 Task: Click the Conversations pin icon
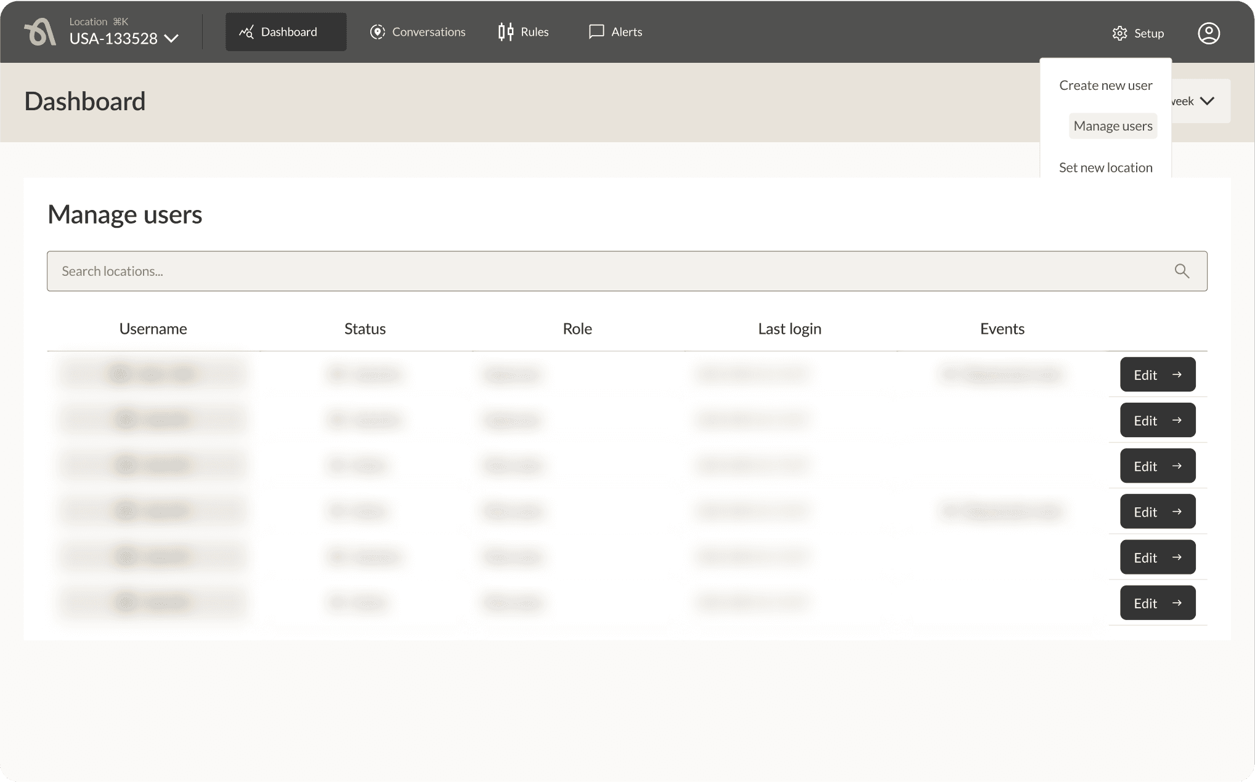tap(378, 32)
